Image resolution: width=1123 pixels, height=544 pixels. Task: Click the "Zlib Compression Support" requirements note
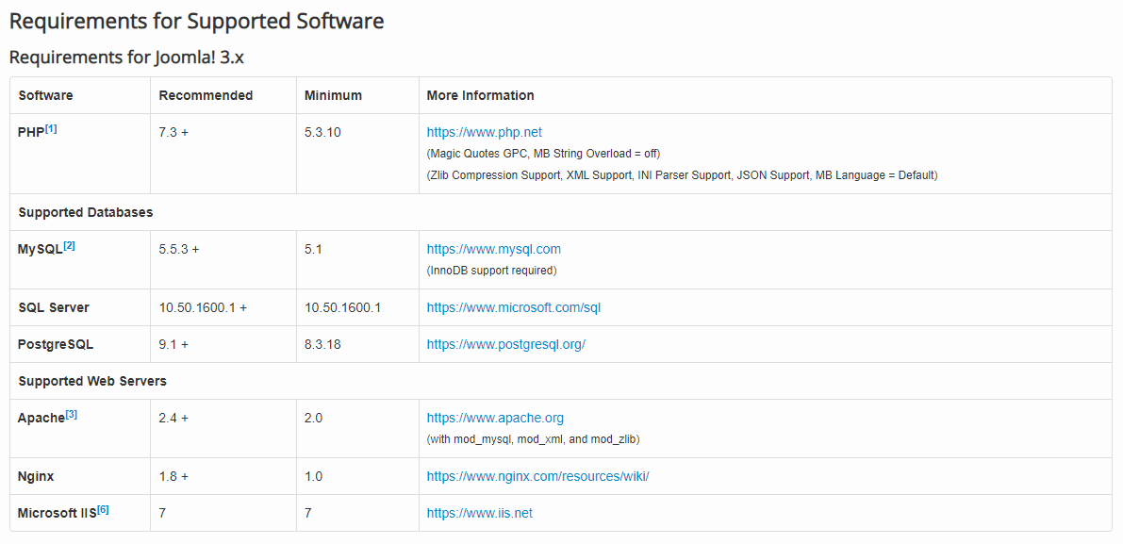tap(683, 175)
